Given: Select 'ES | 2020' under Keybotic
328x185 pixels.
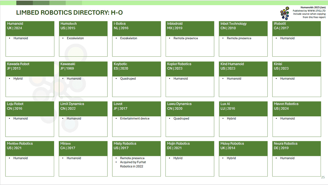Looking at the screenshot, I should click(x=121, y=68).
